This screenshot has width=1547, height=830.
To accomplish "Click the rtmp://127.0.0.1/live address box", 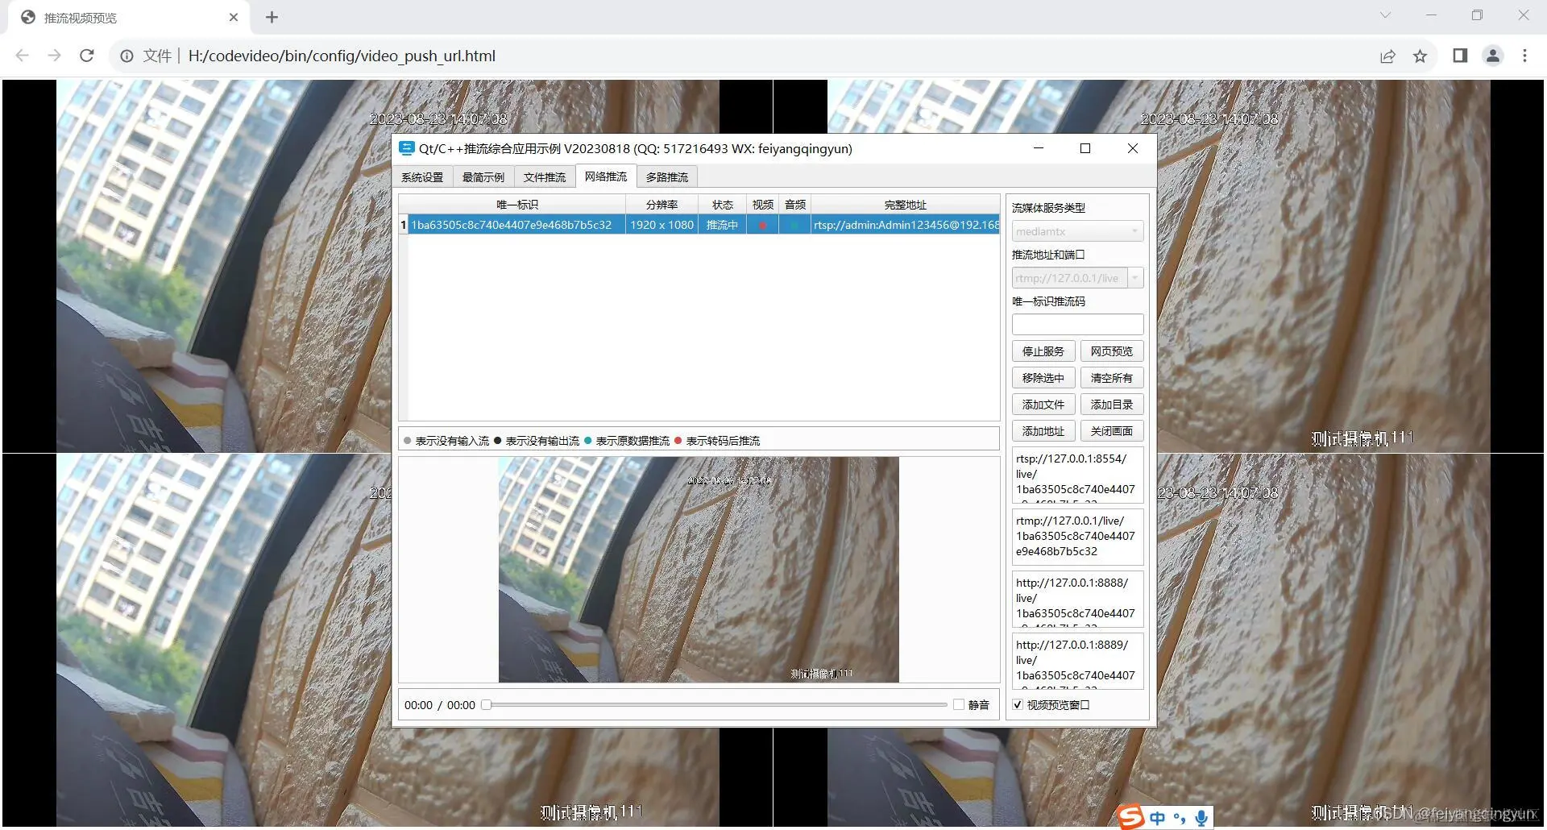I will point(1077,537).
